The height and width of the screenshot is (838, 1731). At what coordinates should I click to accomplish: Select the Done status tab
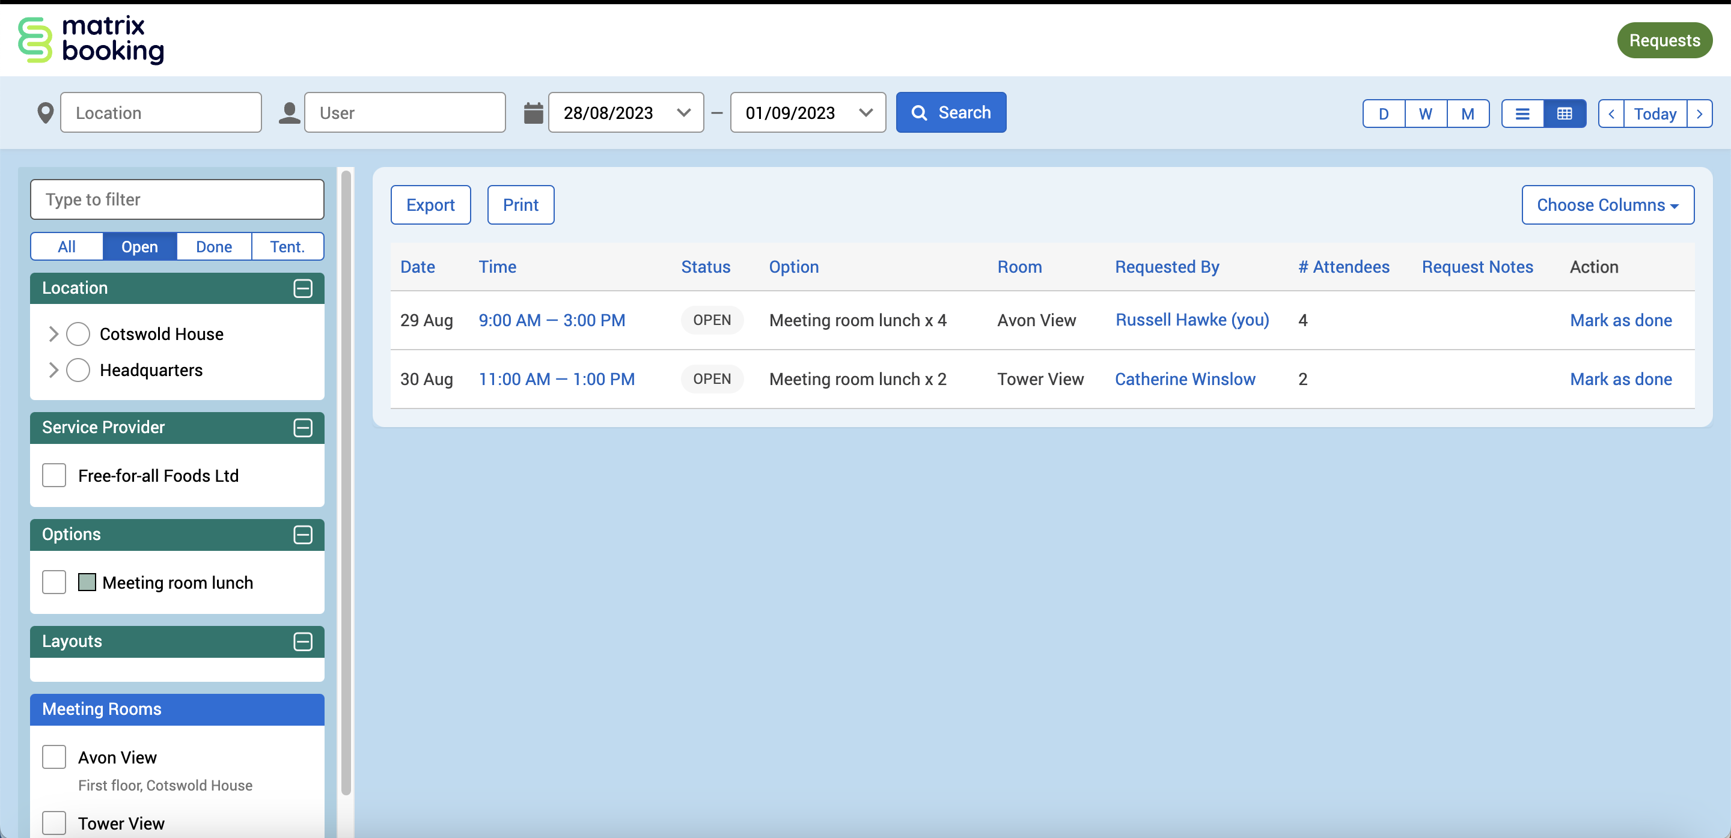click(214, 246)
